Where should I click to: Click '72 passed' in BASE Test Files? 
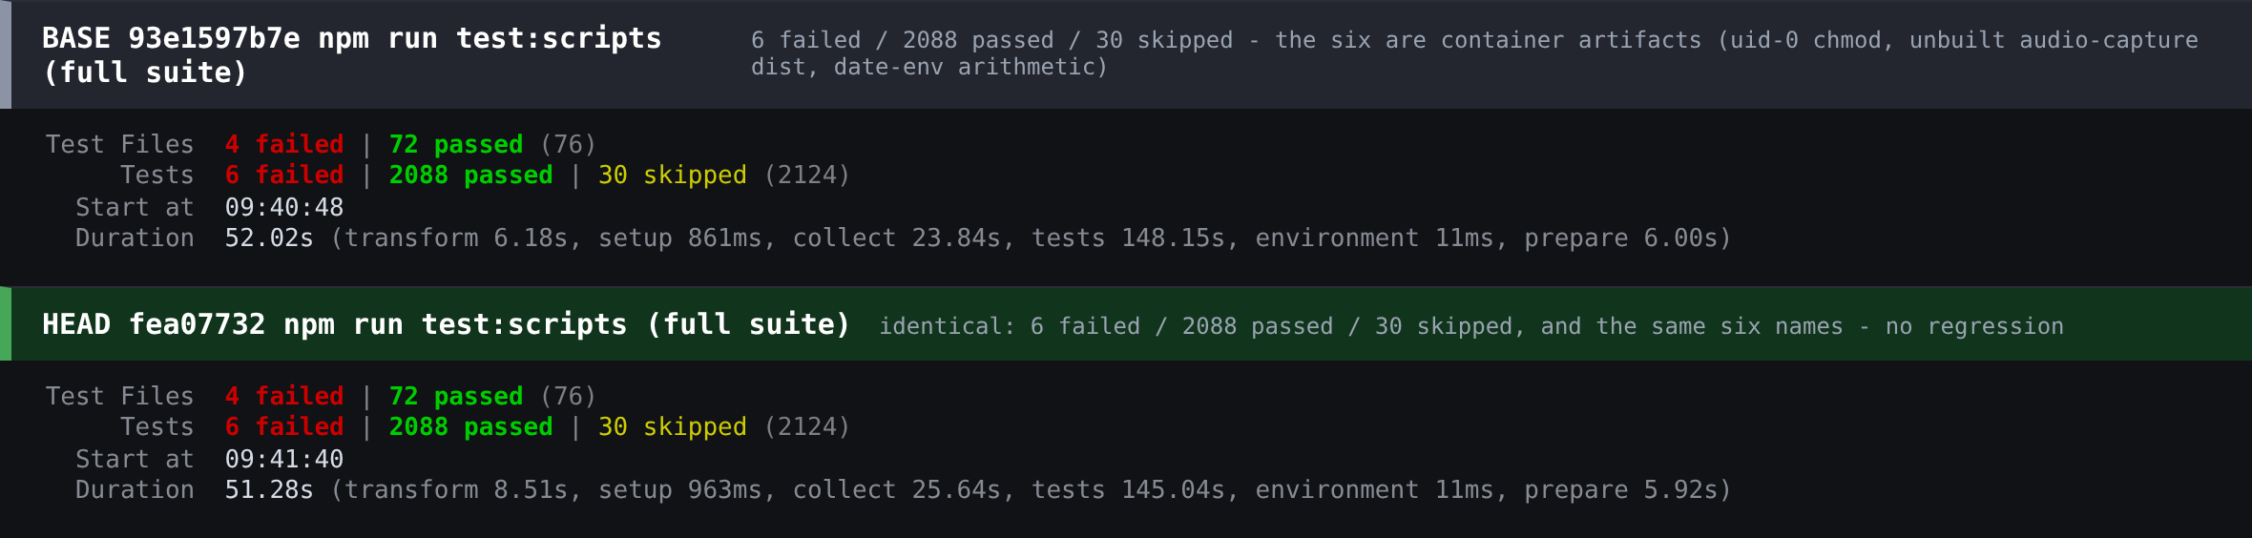tap(456, 144)
